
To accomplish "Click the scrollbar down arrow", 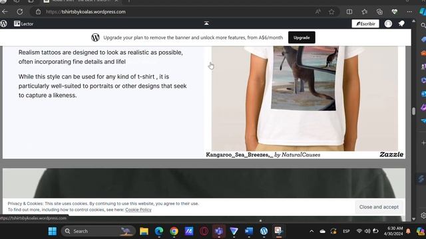I will pos(413,219).
